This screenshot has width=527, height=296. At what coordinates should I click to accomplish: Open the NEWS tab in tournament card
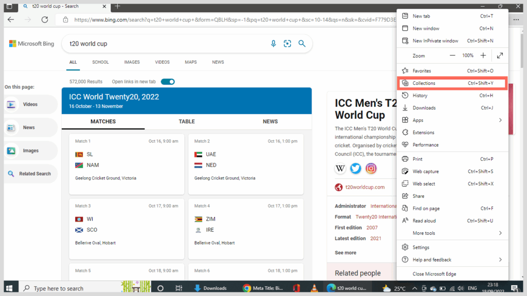(x=270, y=121)
